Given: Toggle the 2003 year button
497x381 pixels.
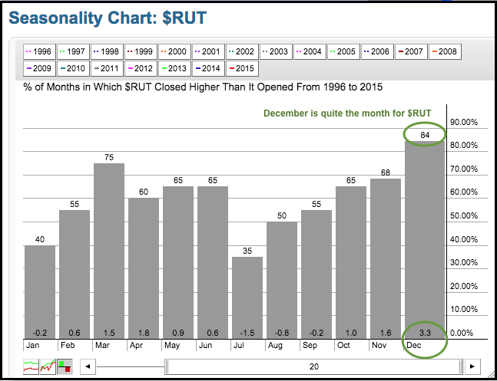Looking at the screenshot, I should click(x=276, y=51).
